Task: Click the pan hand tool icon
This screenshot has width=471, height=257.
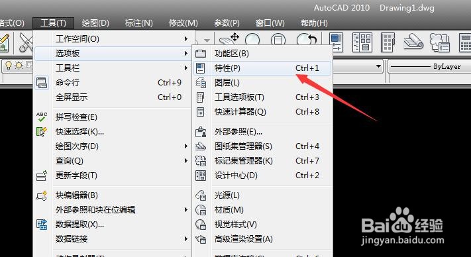Action: coord(229,39)
